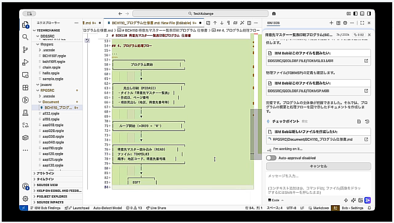Send message with the blue send button
The image size is (394, 223).
pyautogui.click(x=368, y=200)
